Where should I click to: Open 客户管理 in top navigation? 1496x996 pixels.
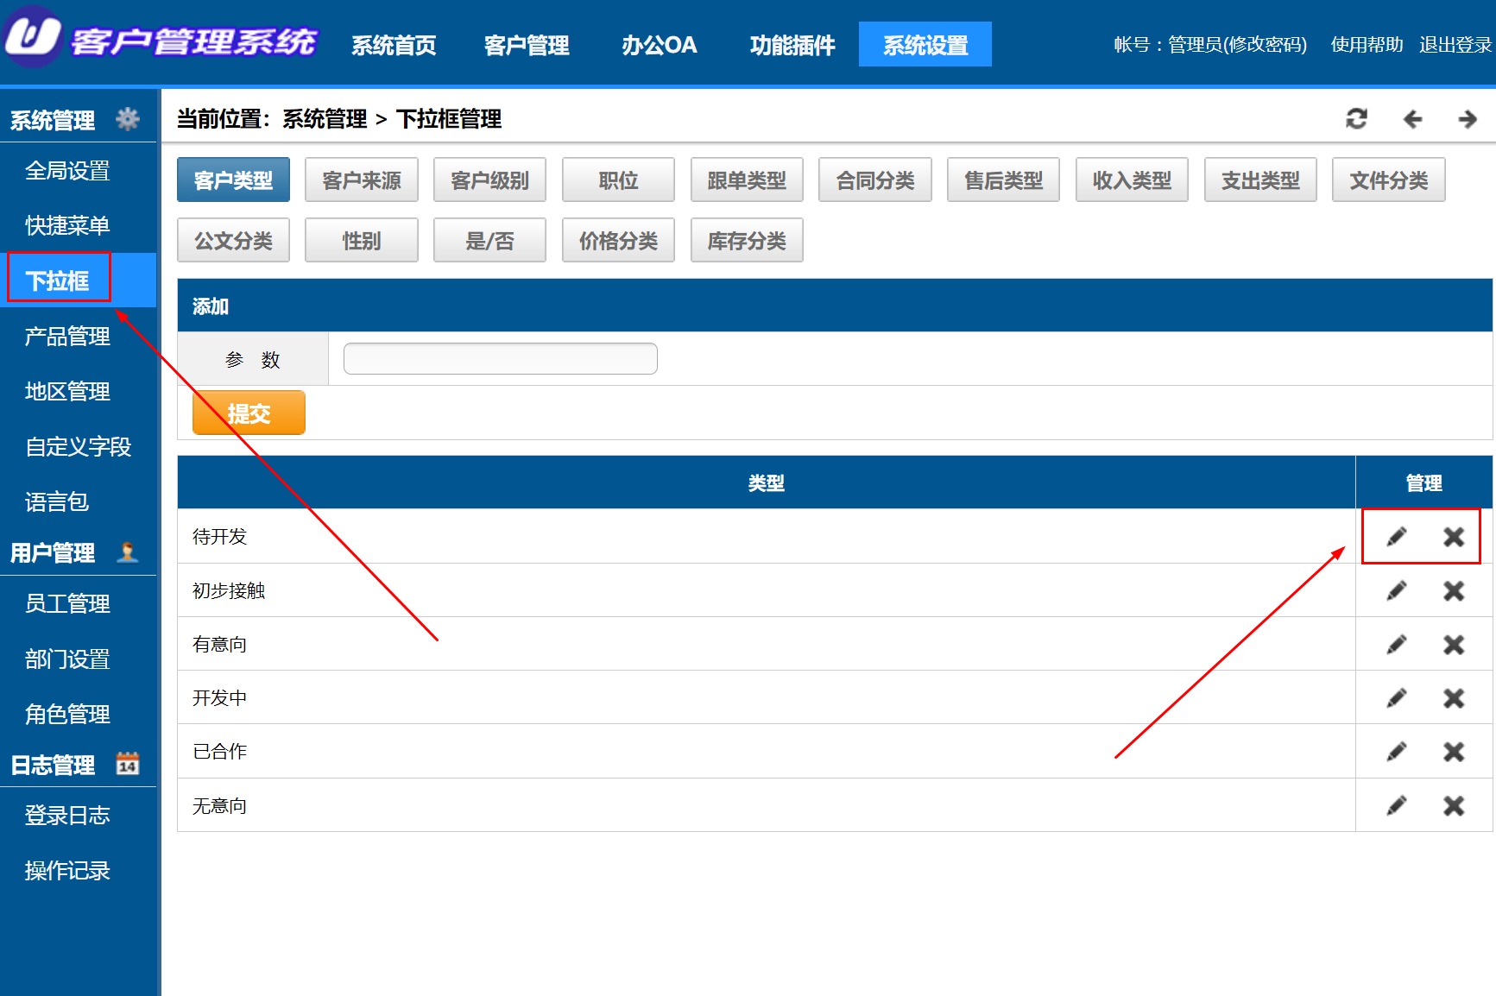[527, 45]
